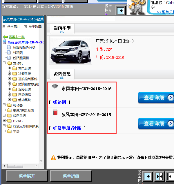174x185 pixels.
Task: Click bottom view-control center-collapse arrows icon
Action: 159,176
